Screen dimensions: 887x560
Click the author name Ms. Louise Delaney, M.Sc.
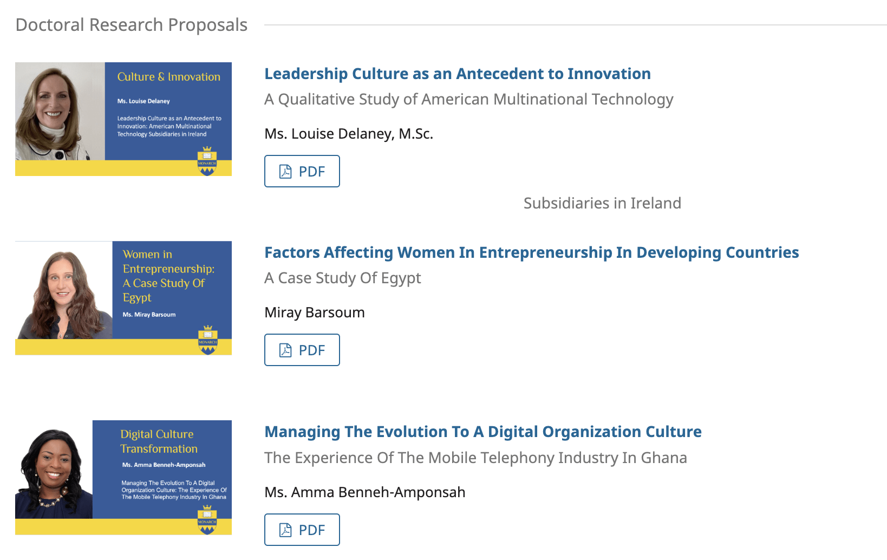coord(349,134)
